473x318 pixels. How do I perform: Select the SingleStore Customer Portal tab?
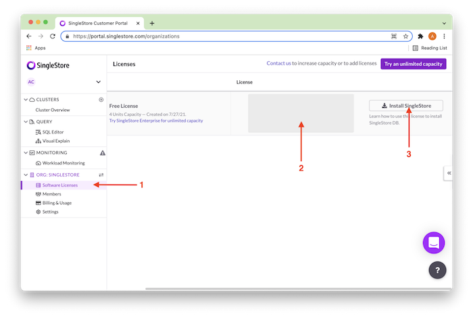pyautogui.click(x=98, y=23)
